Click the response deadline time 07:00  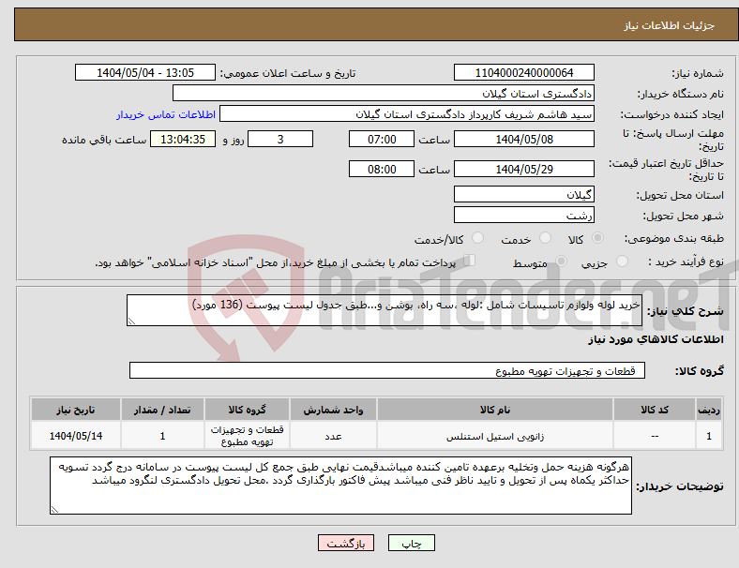pos(382,139)
